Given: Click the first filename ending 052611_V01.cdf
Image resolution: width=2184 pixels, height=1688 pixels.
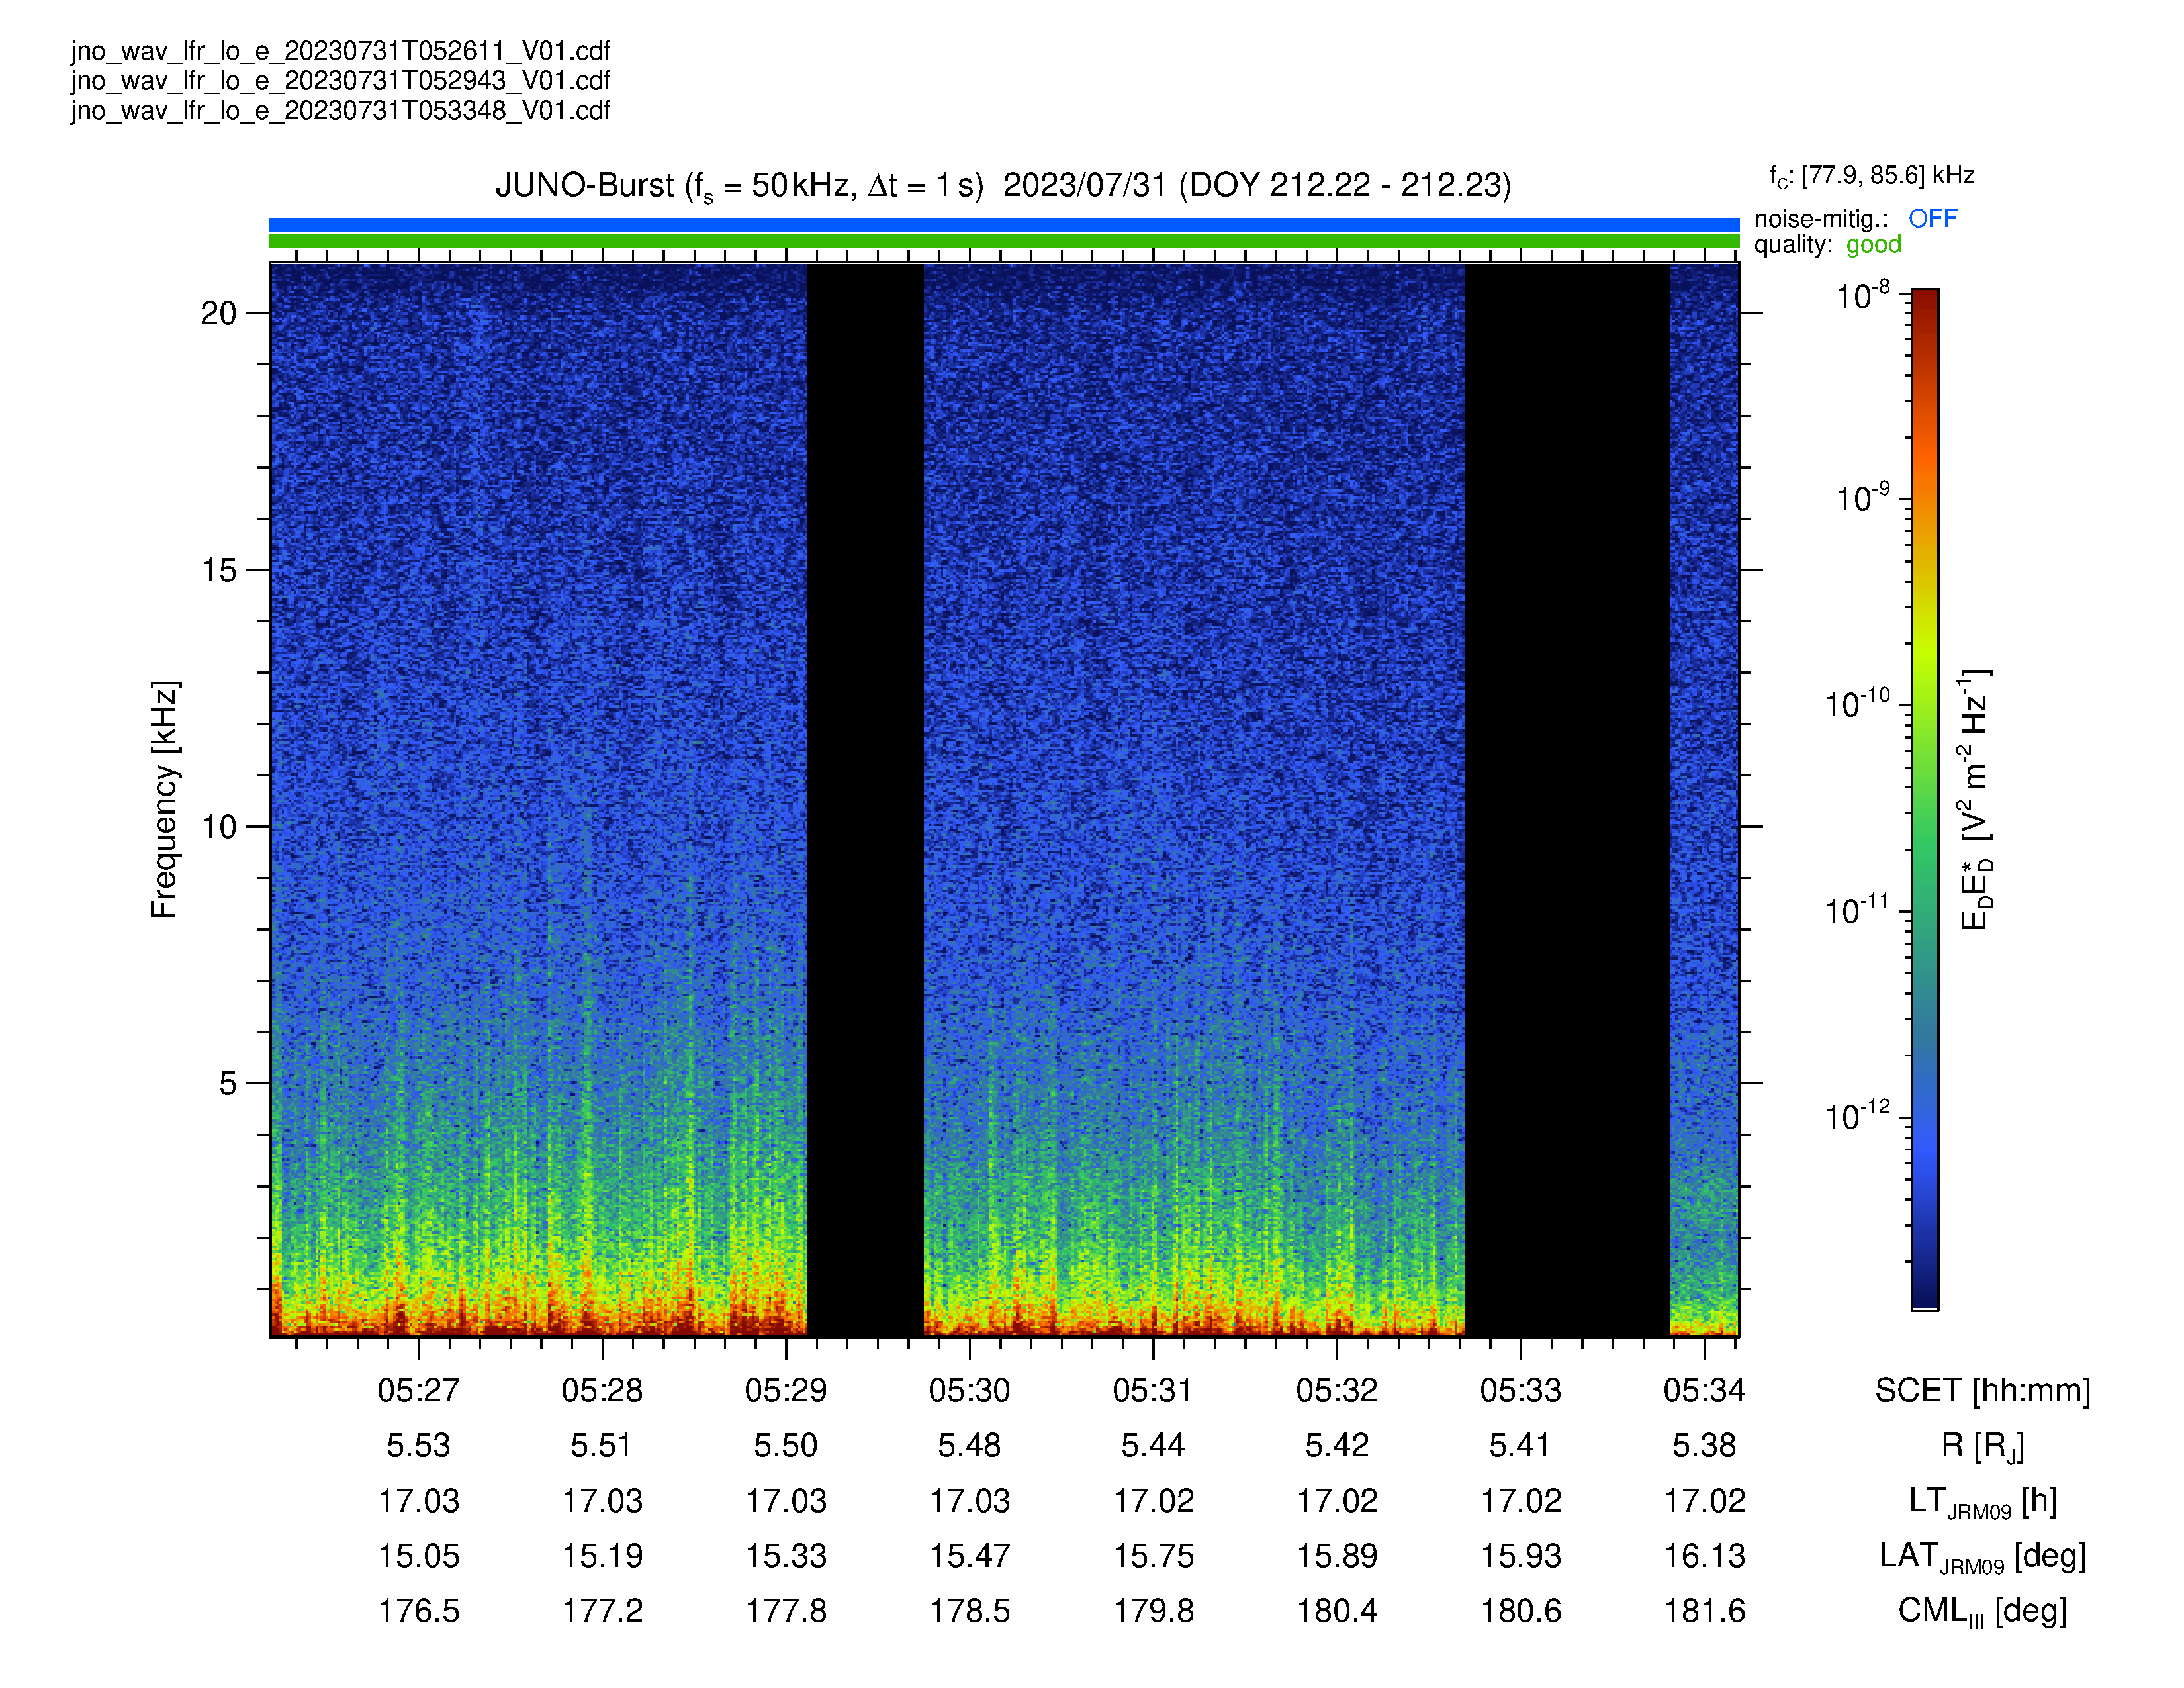Looking at the screenshot, I should coord(340,51).
